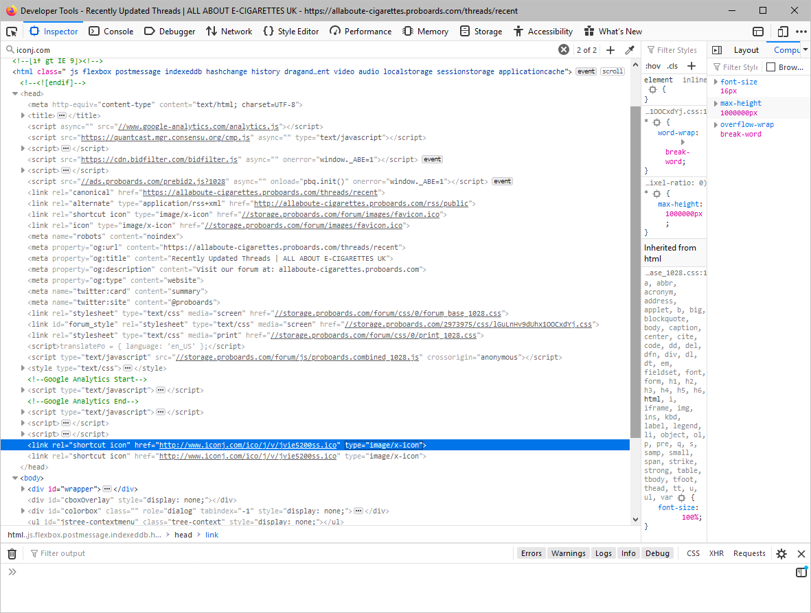
Task: Toggle the .cls class panel
Action: click(x=672, y=66)
